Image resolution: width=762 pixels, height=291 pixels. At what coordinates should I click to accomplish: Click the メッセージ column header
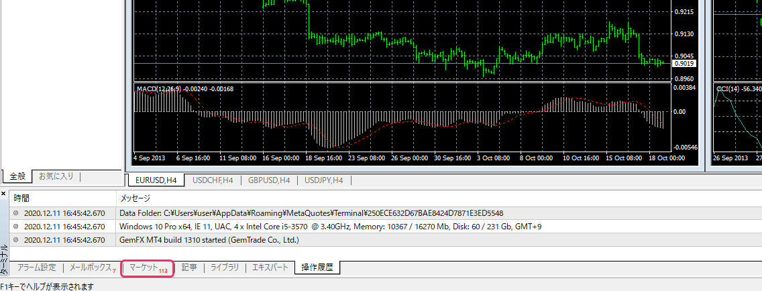[135, 198]
